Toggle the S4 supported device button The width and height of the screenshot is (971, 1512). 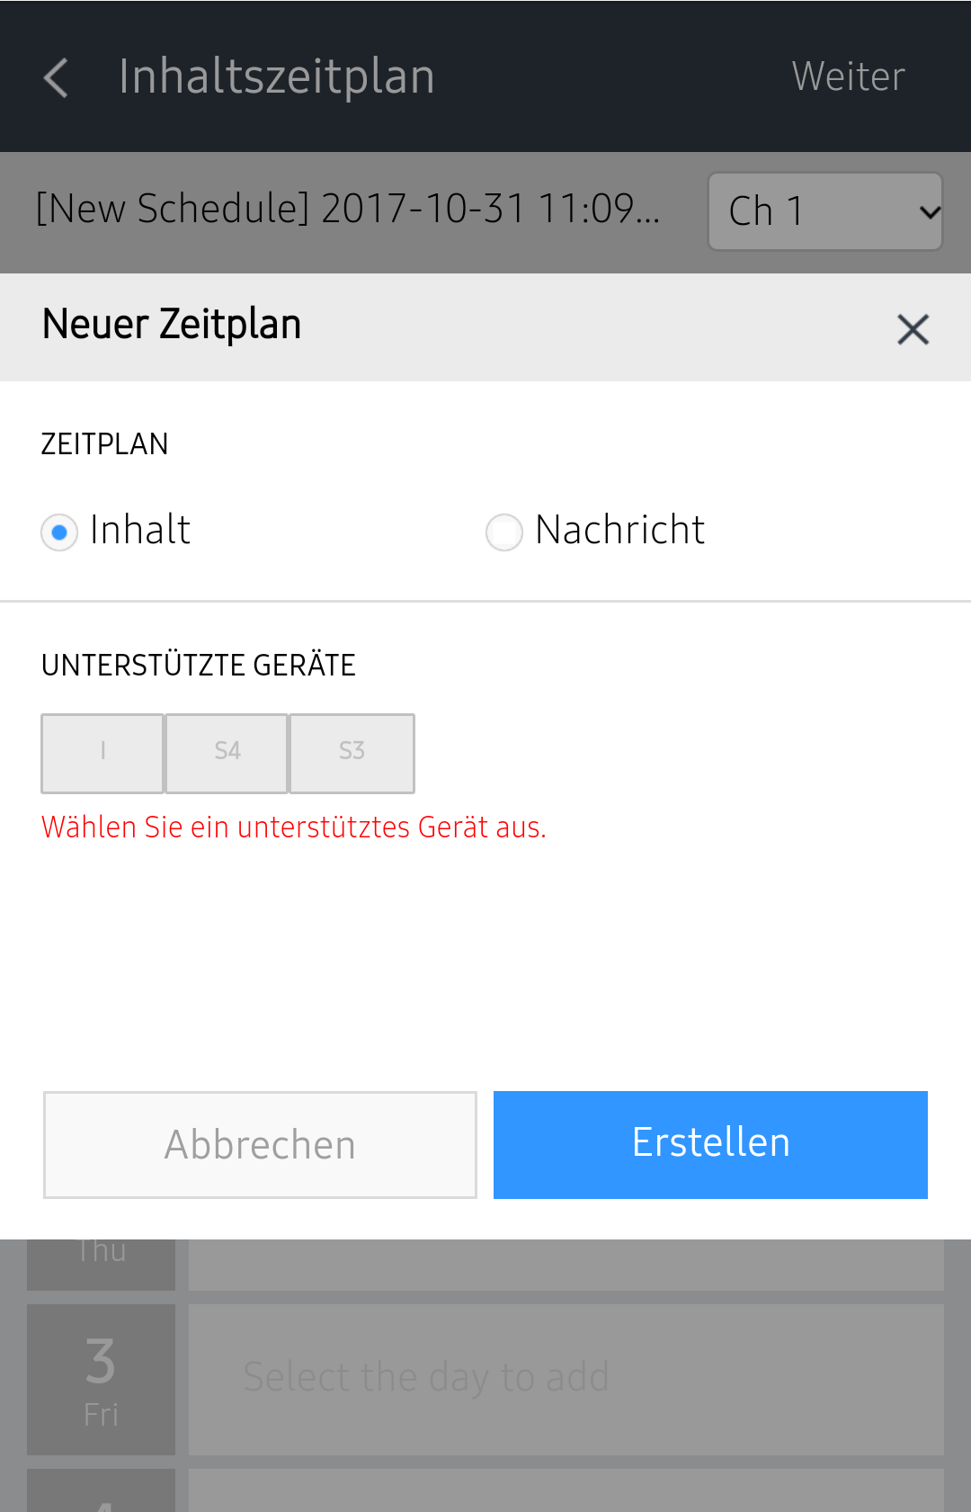tap(227, 753)
